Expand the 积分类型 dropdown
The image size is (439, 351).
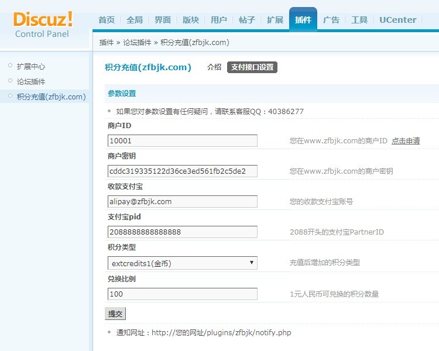click(x=183, y=263)
